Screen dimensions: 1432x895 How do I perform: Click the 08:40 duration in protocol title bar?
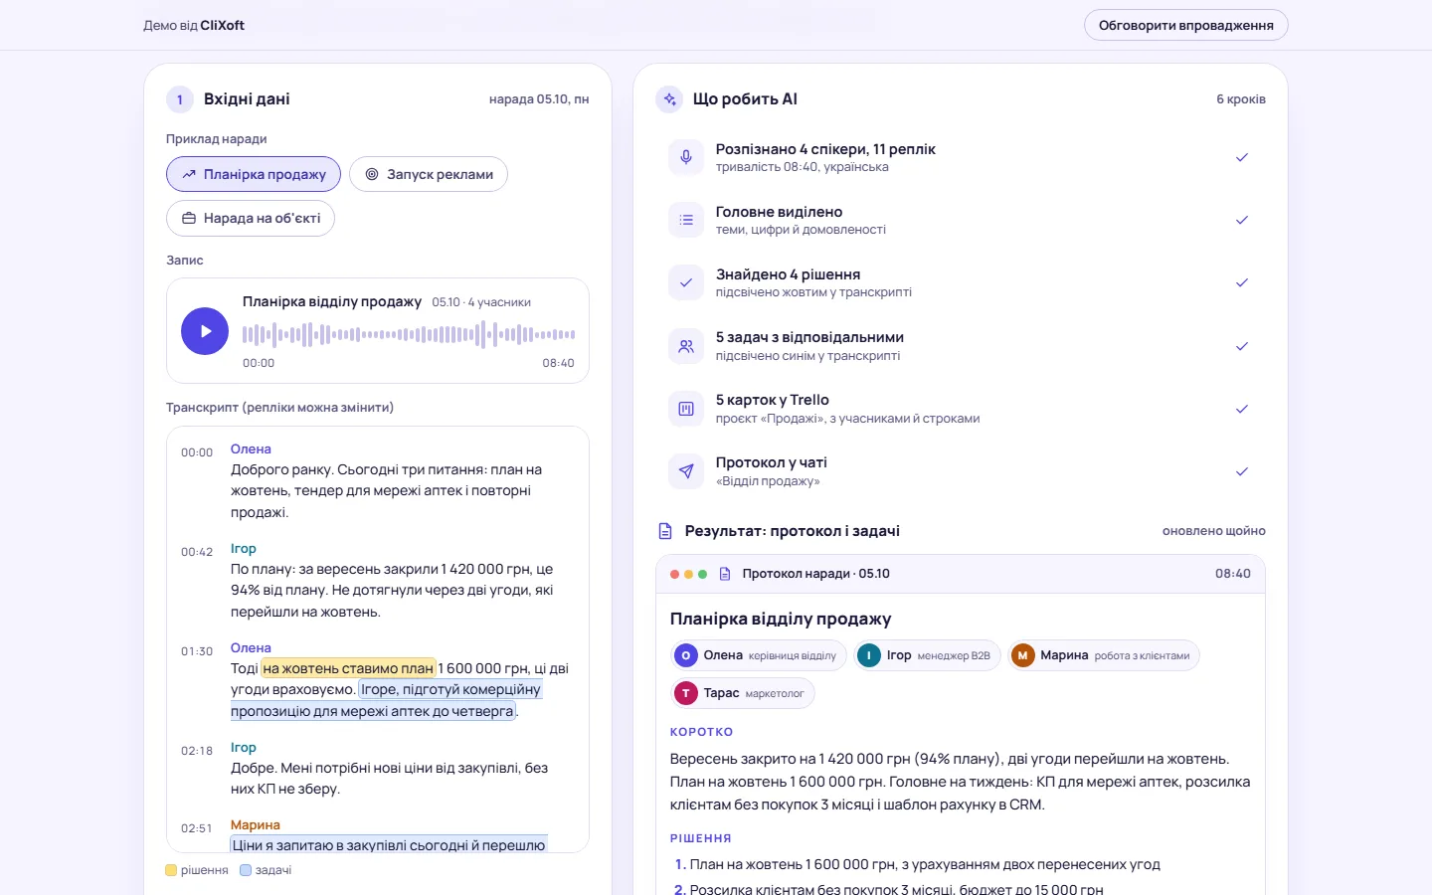[1233, 574]
